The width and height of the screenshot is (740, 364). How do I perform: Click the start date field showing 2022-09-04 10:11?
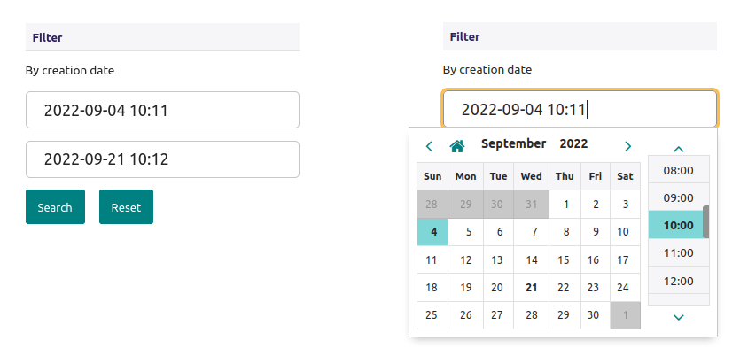(x=162, y=111)
